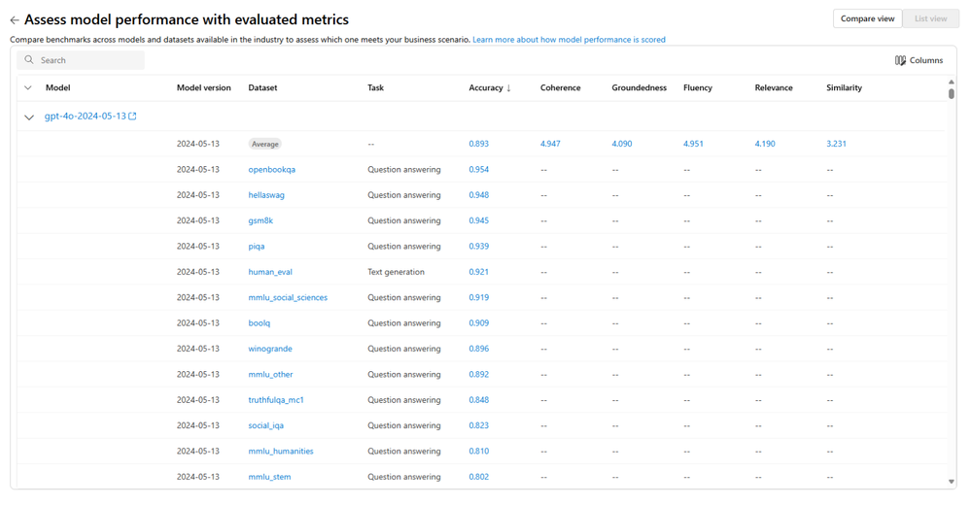Image resolution: width=971 pixels, height=506 pixels.
Task: Sort by the Relevance column header
Action: point(774,87)
